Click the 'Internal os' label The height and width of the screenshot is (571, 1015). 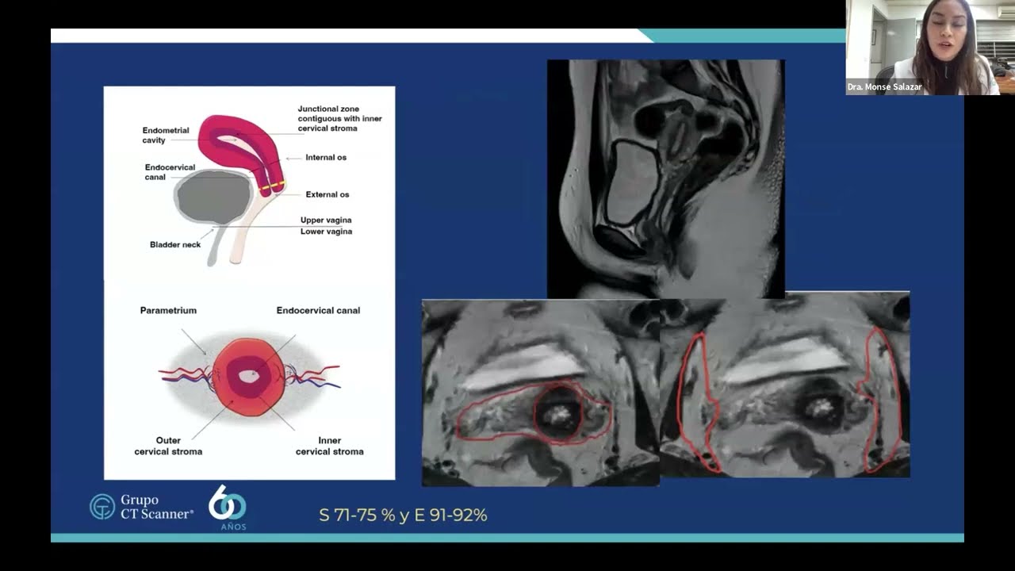coord(326,157)
